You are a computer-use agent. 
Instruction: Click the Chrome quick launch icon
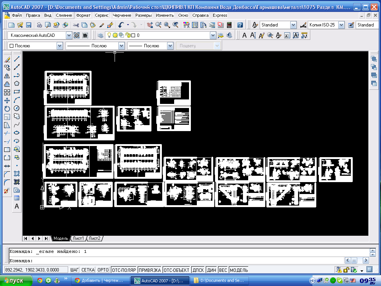[40, 281]
